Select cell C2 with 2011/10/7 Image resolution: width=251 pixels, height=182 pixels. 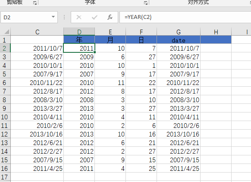coord(37,48)
